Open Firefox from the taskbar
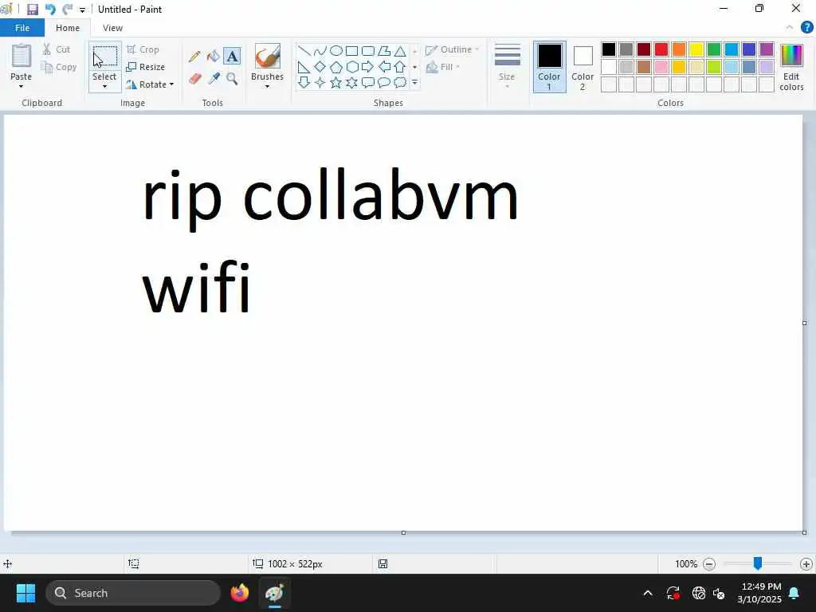 point(240,593)
